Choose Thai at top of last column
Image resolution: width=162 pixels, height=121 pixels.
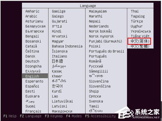tap(135, 11)
